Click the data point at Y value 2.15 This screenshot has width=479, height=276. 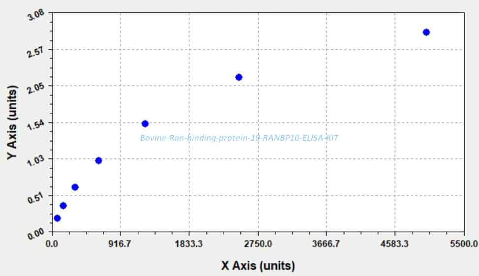coord(239,77)
